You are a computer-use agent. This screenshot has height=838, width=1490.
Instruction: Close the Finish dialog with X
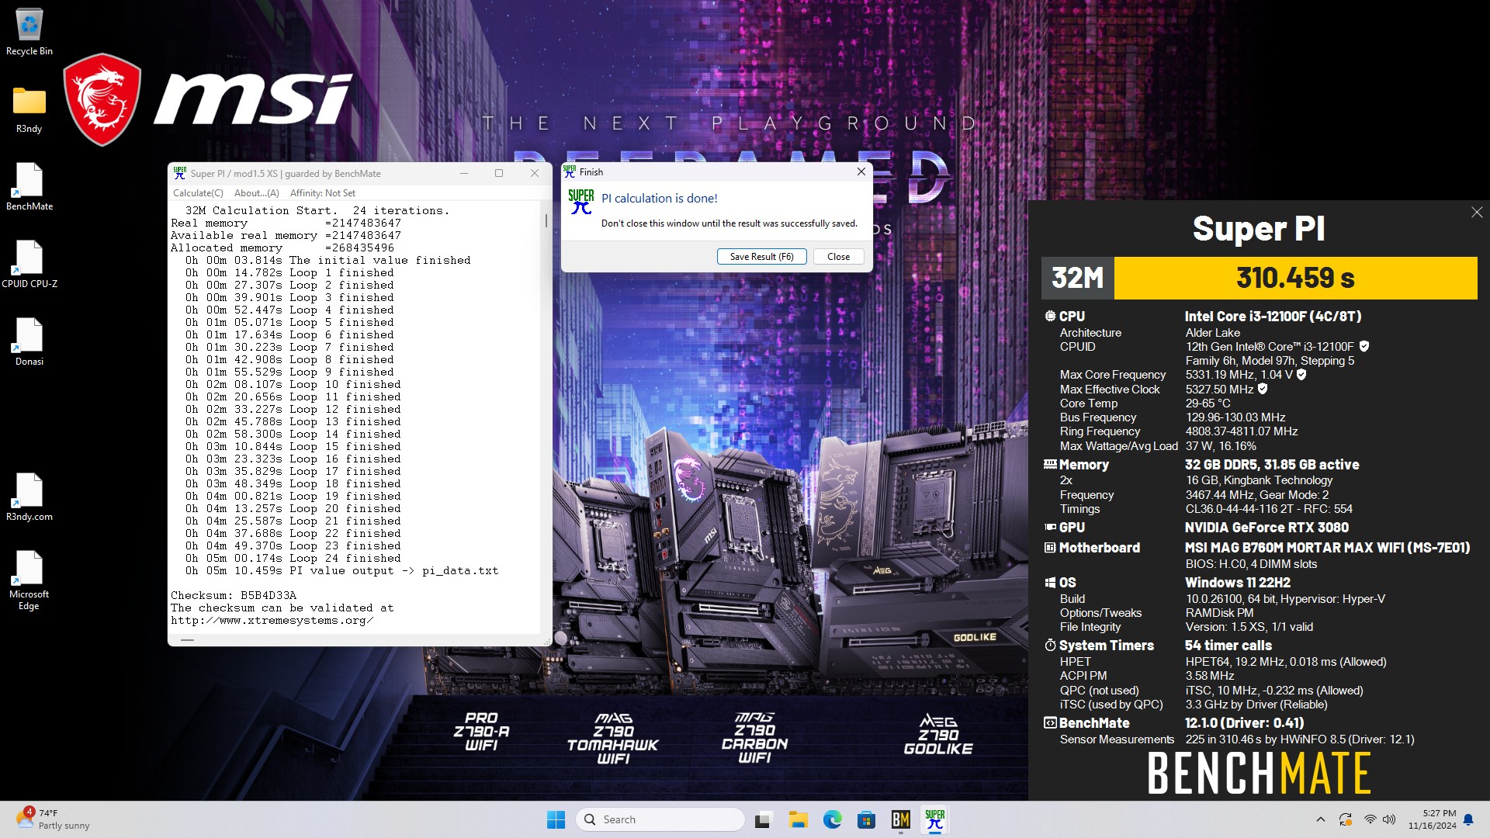click(861, 171)
